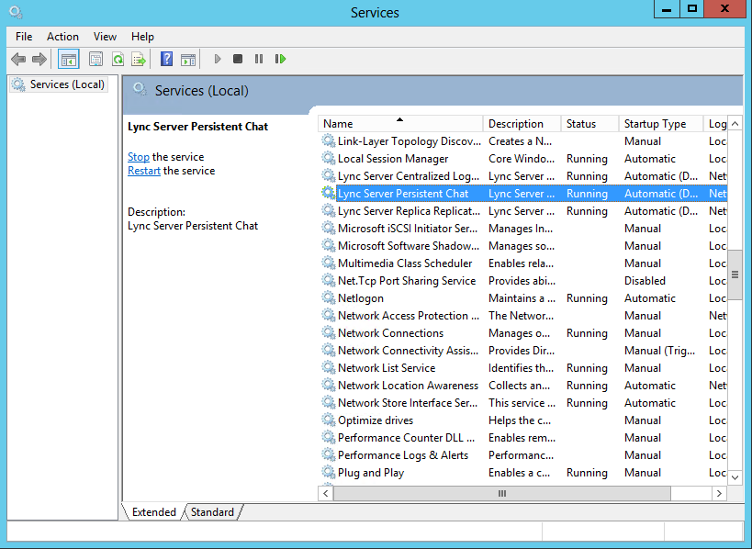Click the vertical scrollbar down arrow
752x549 pixels.
[735, 477]
